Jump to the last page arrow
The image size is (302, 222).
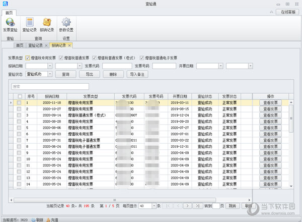(x=198, y=206)
